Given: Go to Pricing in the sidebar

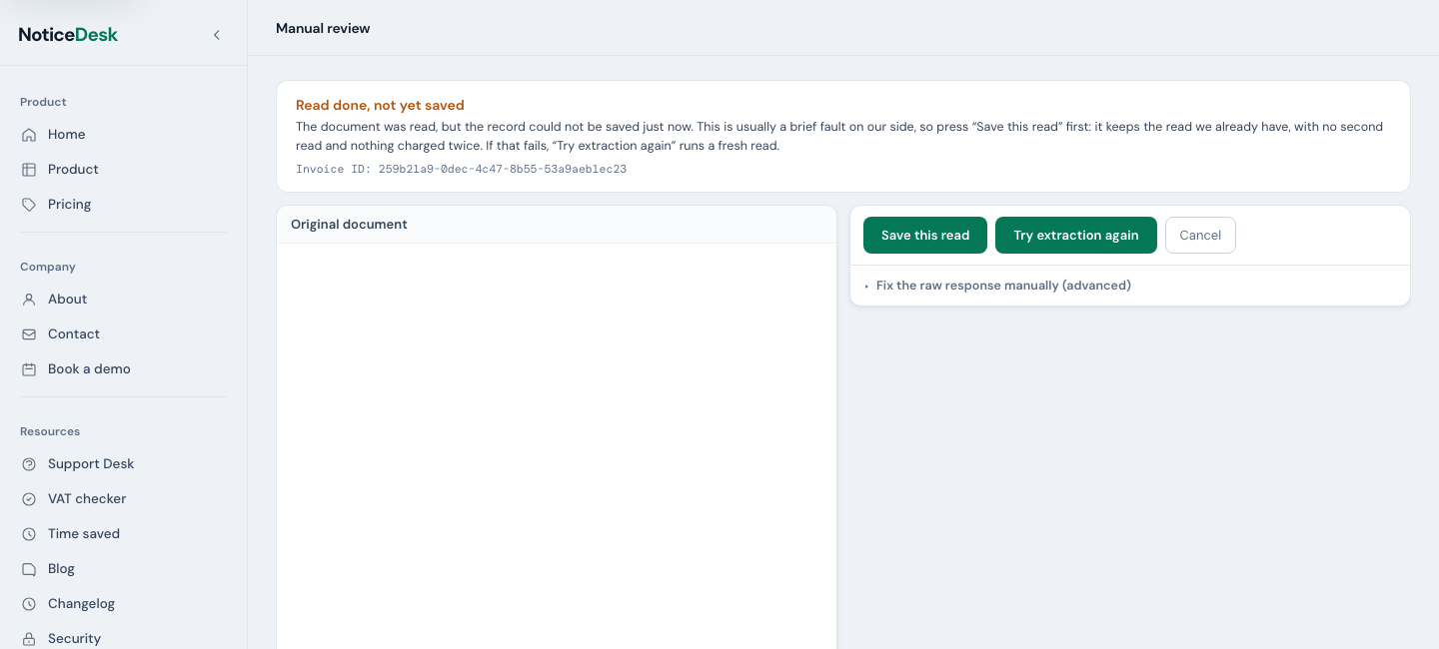Looking at the screenshot, I should click(x=124, y=205).
